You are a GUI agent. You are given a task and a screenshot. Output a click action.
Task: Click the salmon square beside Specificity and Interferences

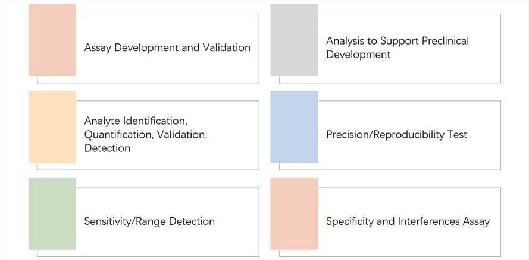(x=294, y=214)
